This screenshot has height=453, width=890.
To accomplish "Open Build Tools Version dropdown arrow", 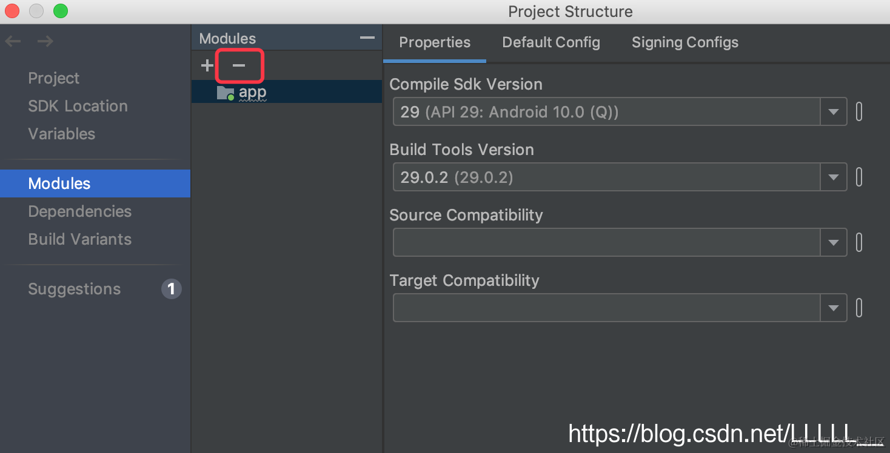I will (834, 177).
